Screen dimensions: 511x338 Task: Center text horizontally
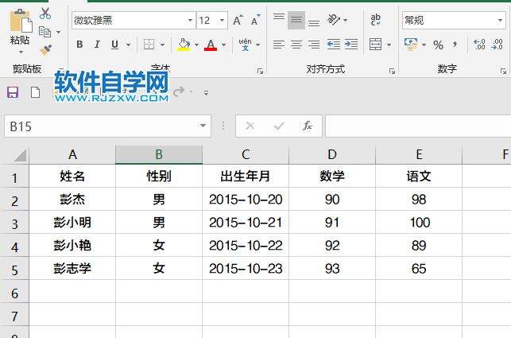(x=296, y=45)
